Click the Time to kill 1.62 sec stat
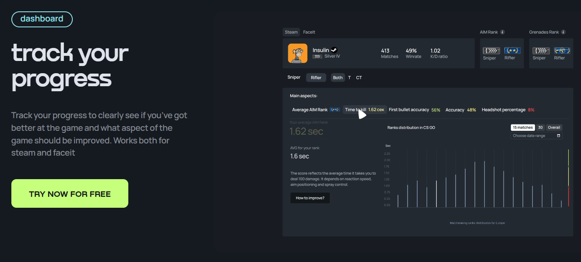Image resolution: width=581 pixels, height=262 pixels. pos(364,109)
